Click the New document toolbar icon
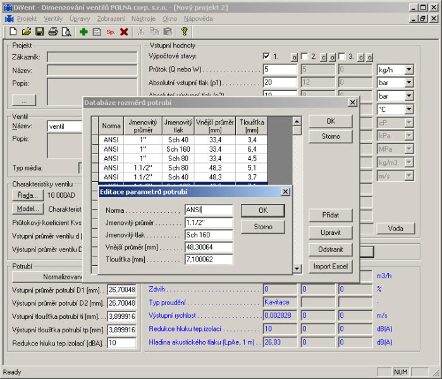This screenshot has height=379, width=442. [x=13, y=32]
